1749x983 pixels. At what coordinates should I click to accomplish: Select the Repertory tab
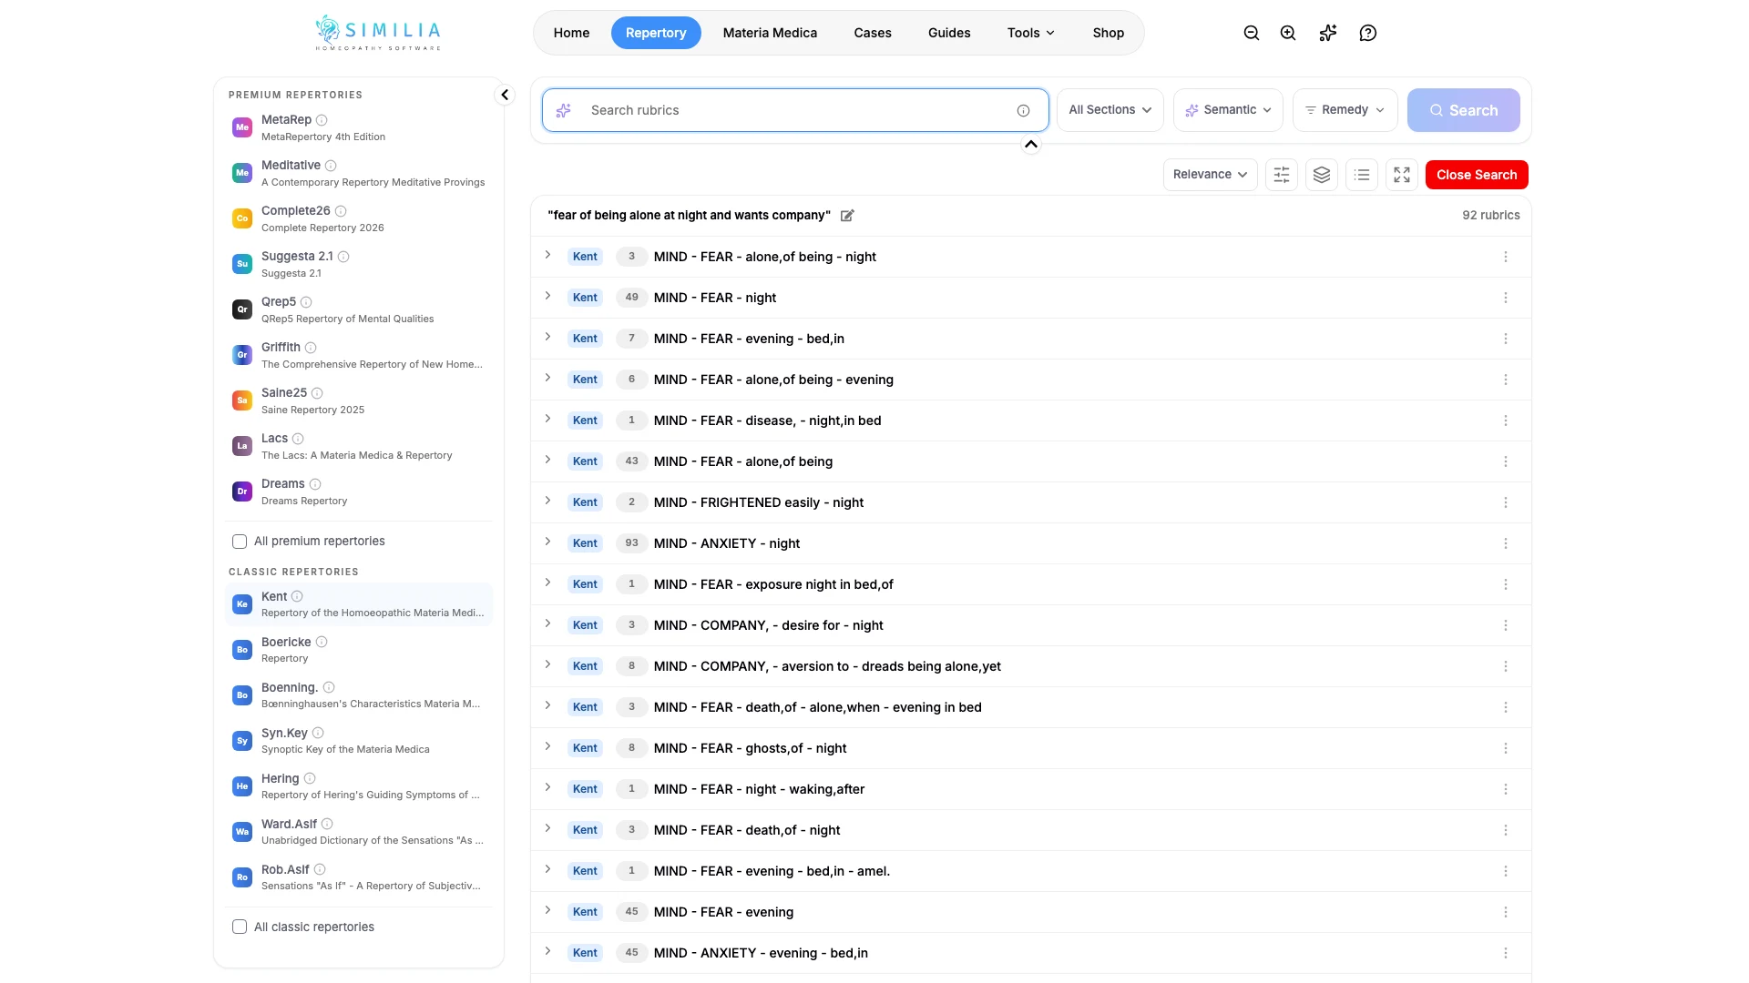pos(656,33)
